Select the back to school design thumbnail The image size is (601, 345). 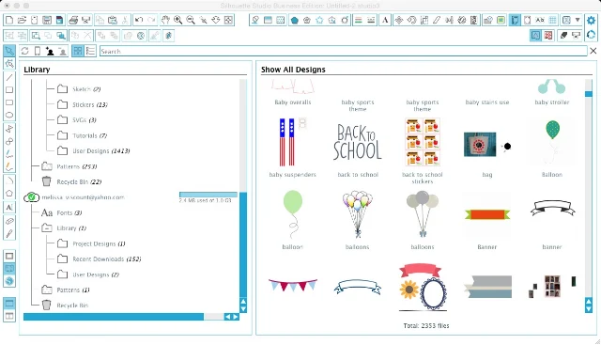(357, 143)
